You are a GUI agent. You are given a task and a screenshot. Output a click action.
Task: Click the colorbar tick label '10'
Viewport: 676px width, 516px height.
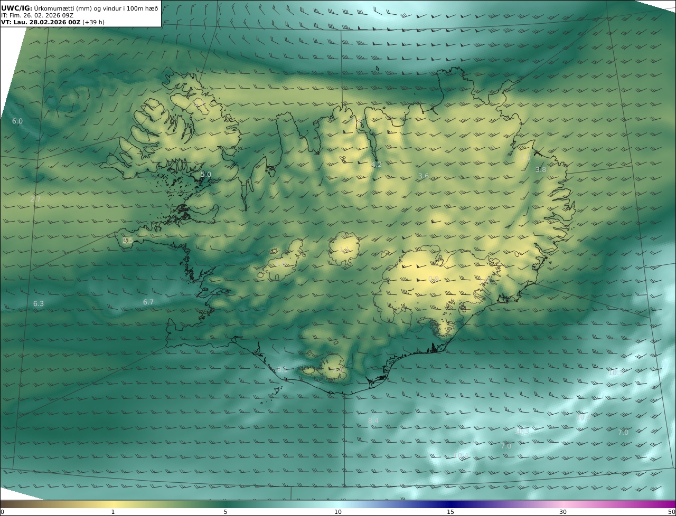point(338,512)
